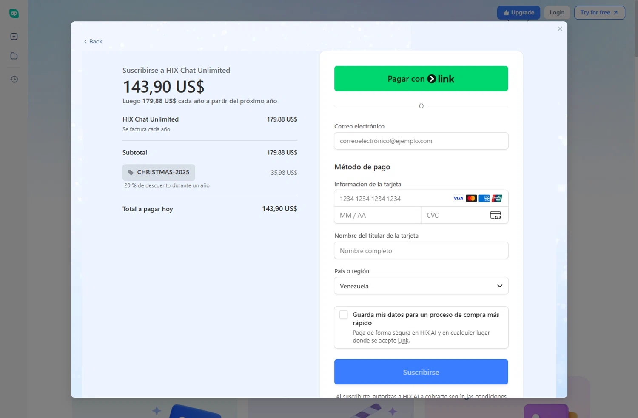The height and width of the screenshot is (418, 638).
Task: Check Guarda mis datos checkbox
Action: click(x=344, y=315)
